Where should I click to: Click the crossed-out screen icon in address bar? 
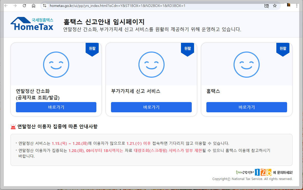coord(267,6)
